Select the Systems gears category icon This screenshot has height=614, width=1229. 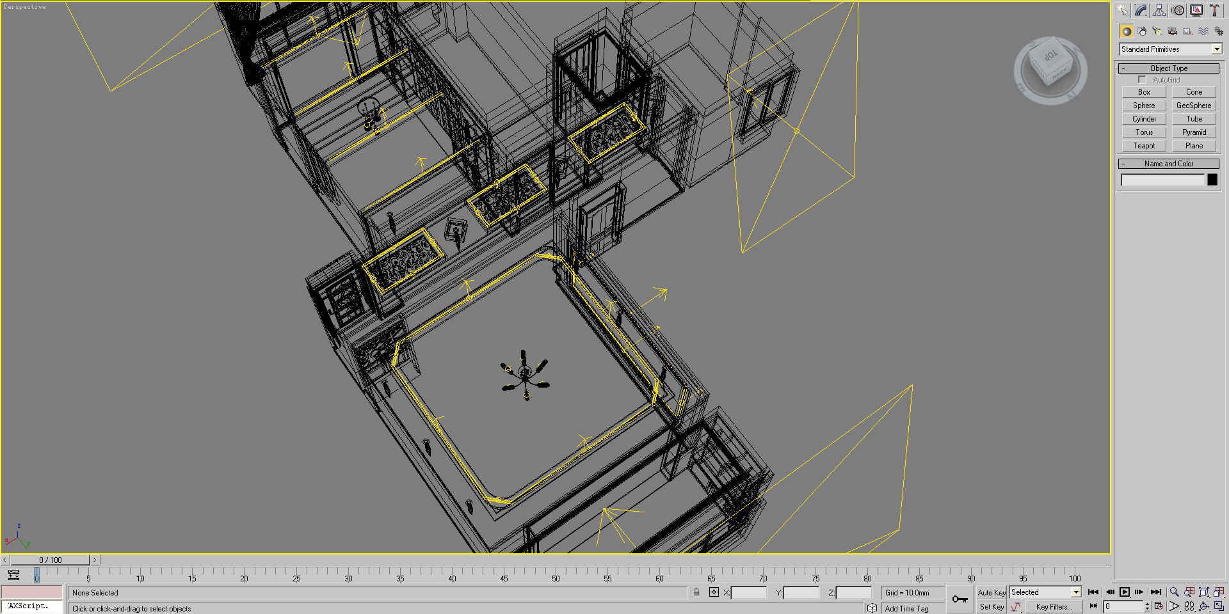[x=1219, y=31]
